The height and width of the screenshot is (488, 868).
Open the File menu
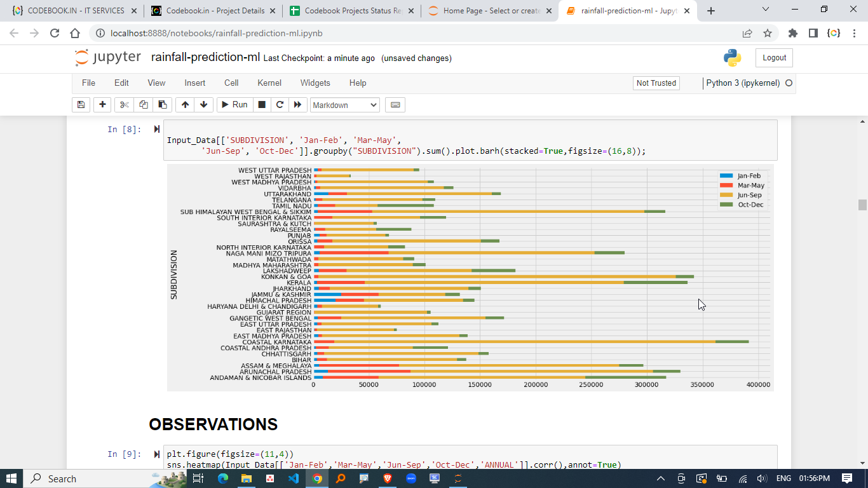88,83
